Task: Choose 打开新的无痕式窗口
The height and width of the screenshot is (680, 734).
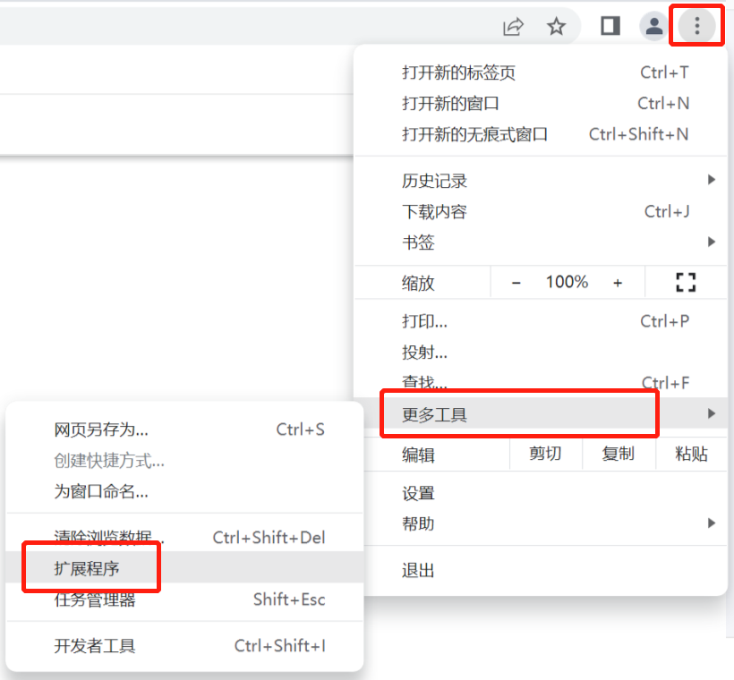Action: pyautogui.click(x=475, y=134)
